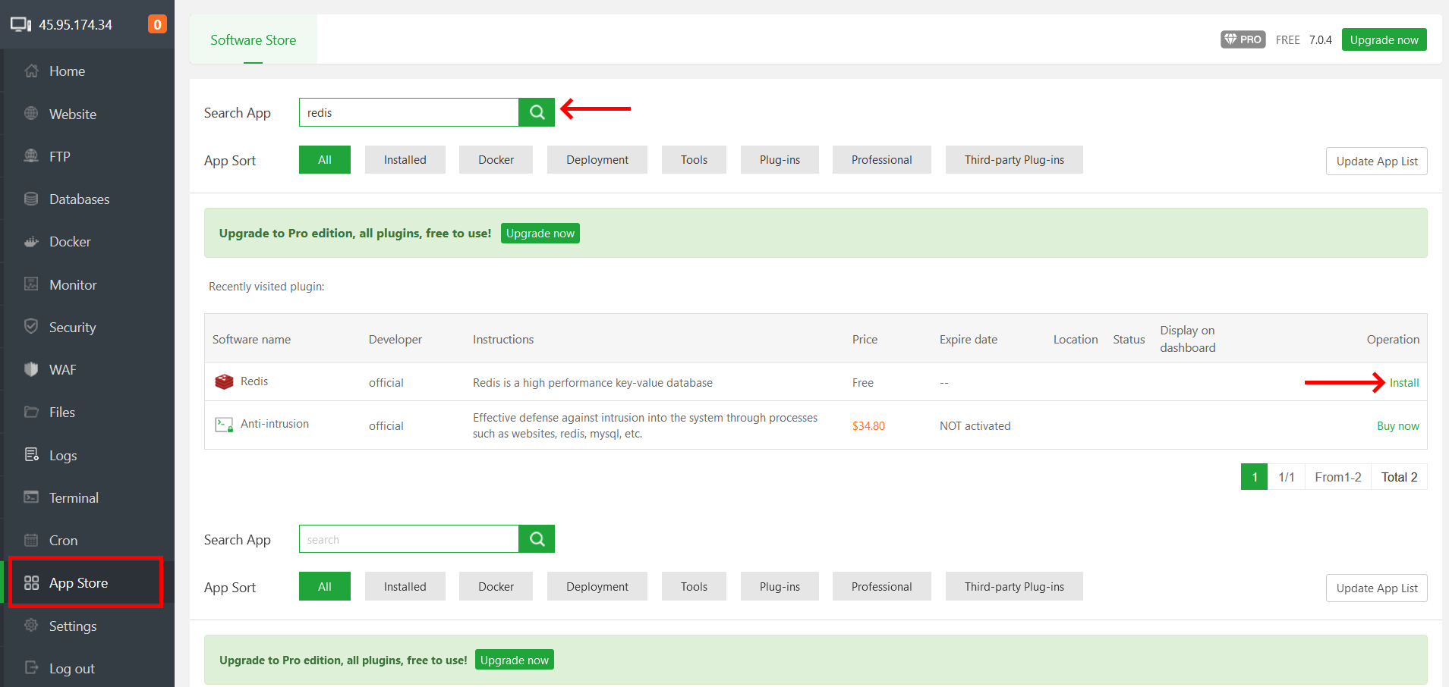This screenshot has width=1449, height=687.
Task: Filter by Professional in upper App Sort
Action: (882, 160)
